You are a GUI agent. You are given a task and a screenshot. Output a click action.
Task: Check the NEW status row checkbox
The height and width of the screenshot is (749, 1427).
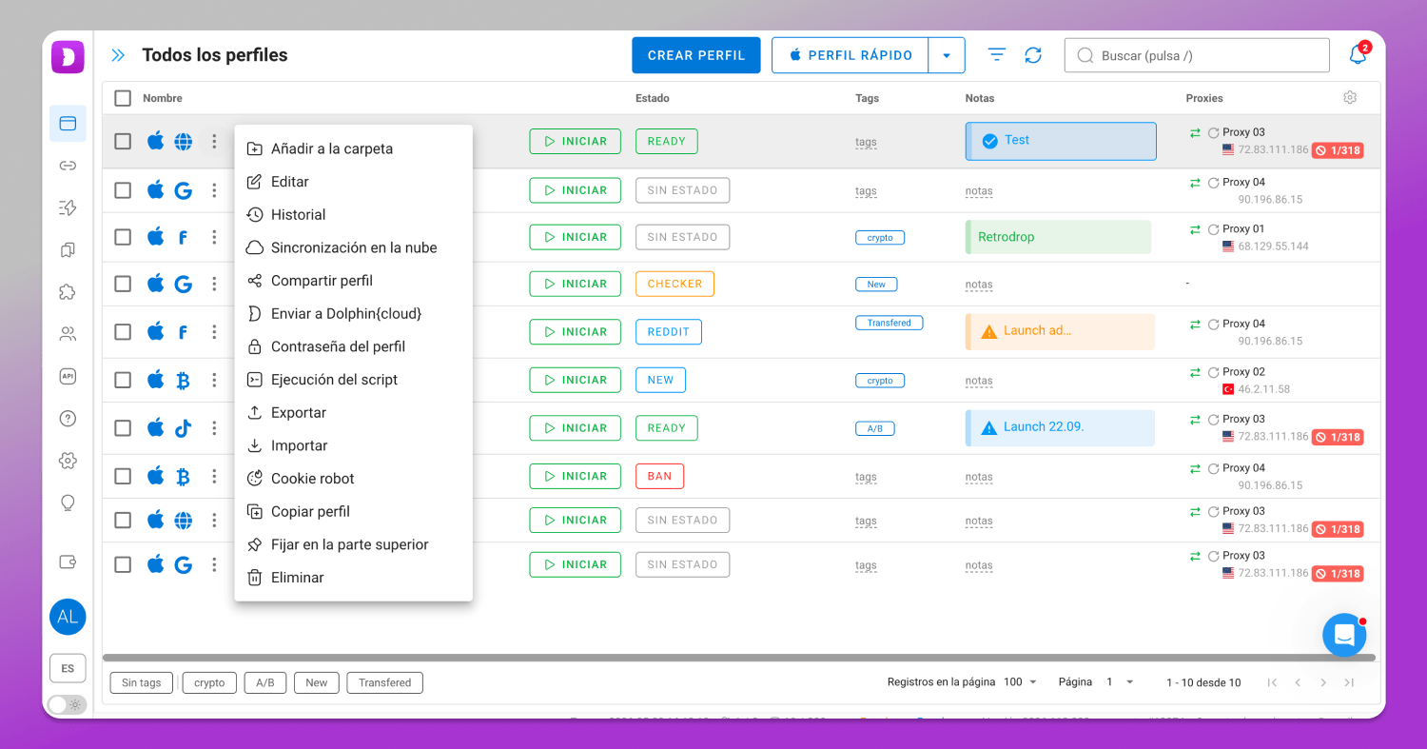[123, 380]
